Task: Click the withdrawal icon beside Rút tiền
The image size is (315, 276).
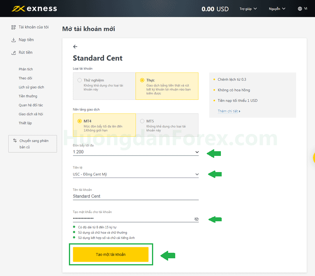Action: (13, 53)
